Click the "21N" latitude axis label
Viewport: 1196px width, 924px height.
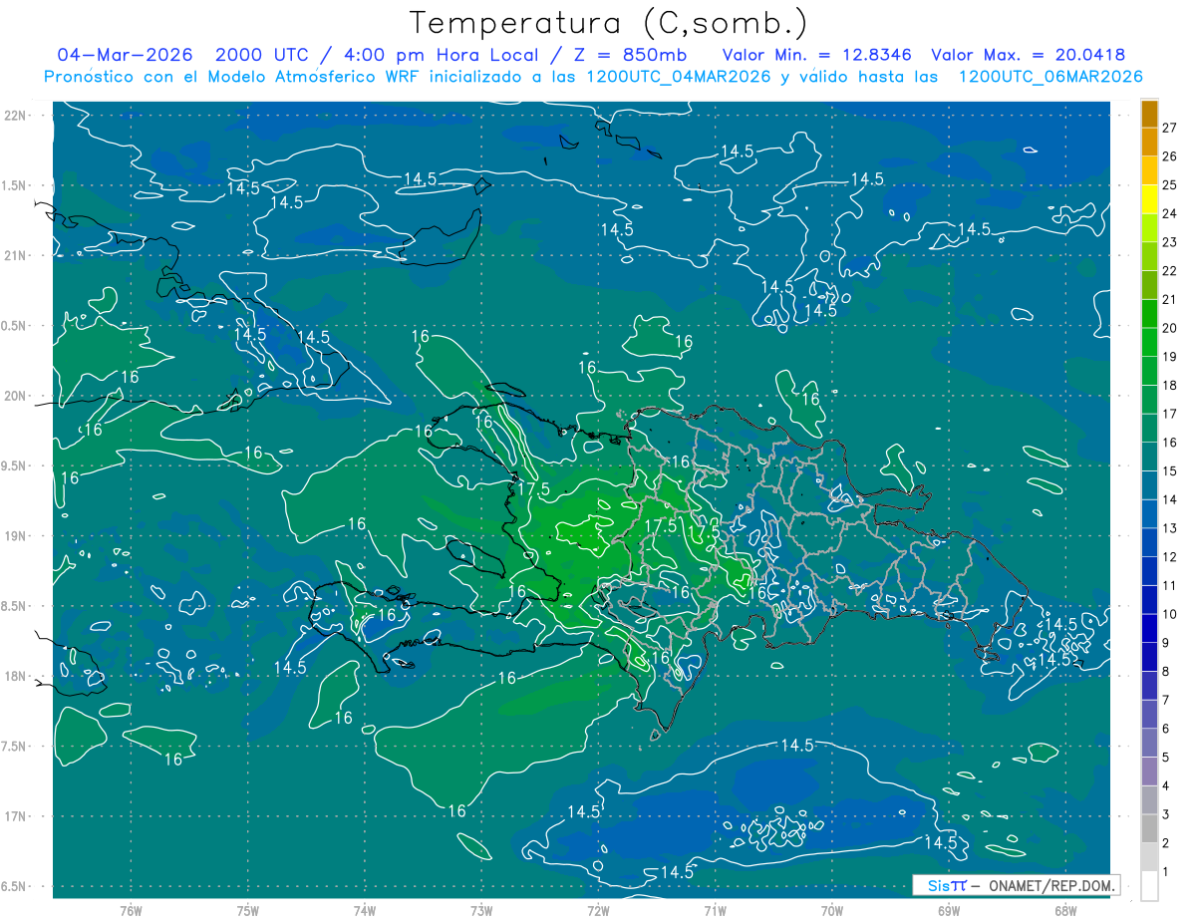[17, 255]
